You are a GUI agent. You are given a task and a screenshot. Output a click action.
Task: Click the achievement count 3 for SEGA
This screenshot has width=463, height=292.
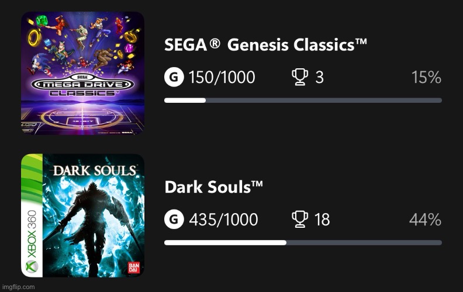pyautogui.click(x=319, y=77)
